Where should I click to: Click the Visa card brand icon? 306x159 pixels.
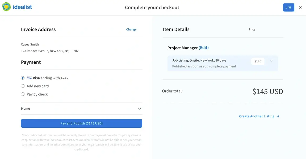[29, 78]
